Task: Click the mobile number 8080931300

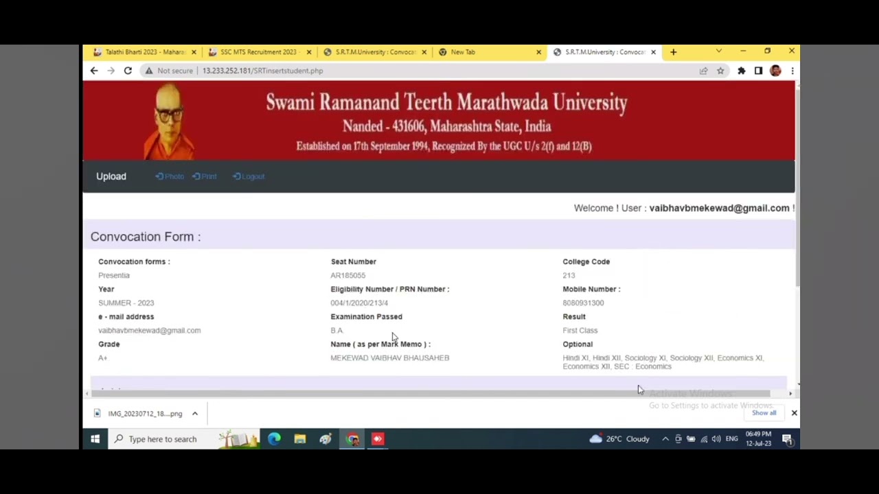Action: click(583, 303)
